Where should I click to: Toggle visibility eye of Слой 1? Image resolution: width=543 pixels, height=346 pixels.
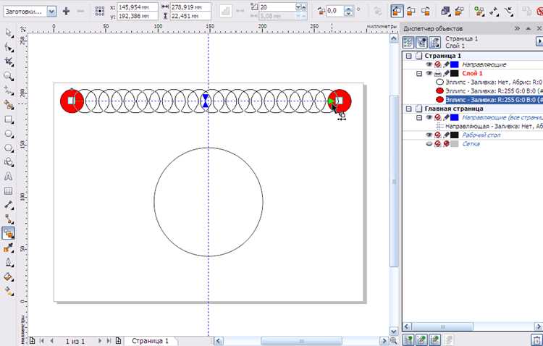click(x=429, y=73)
